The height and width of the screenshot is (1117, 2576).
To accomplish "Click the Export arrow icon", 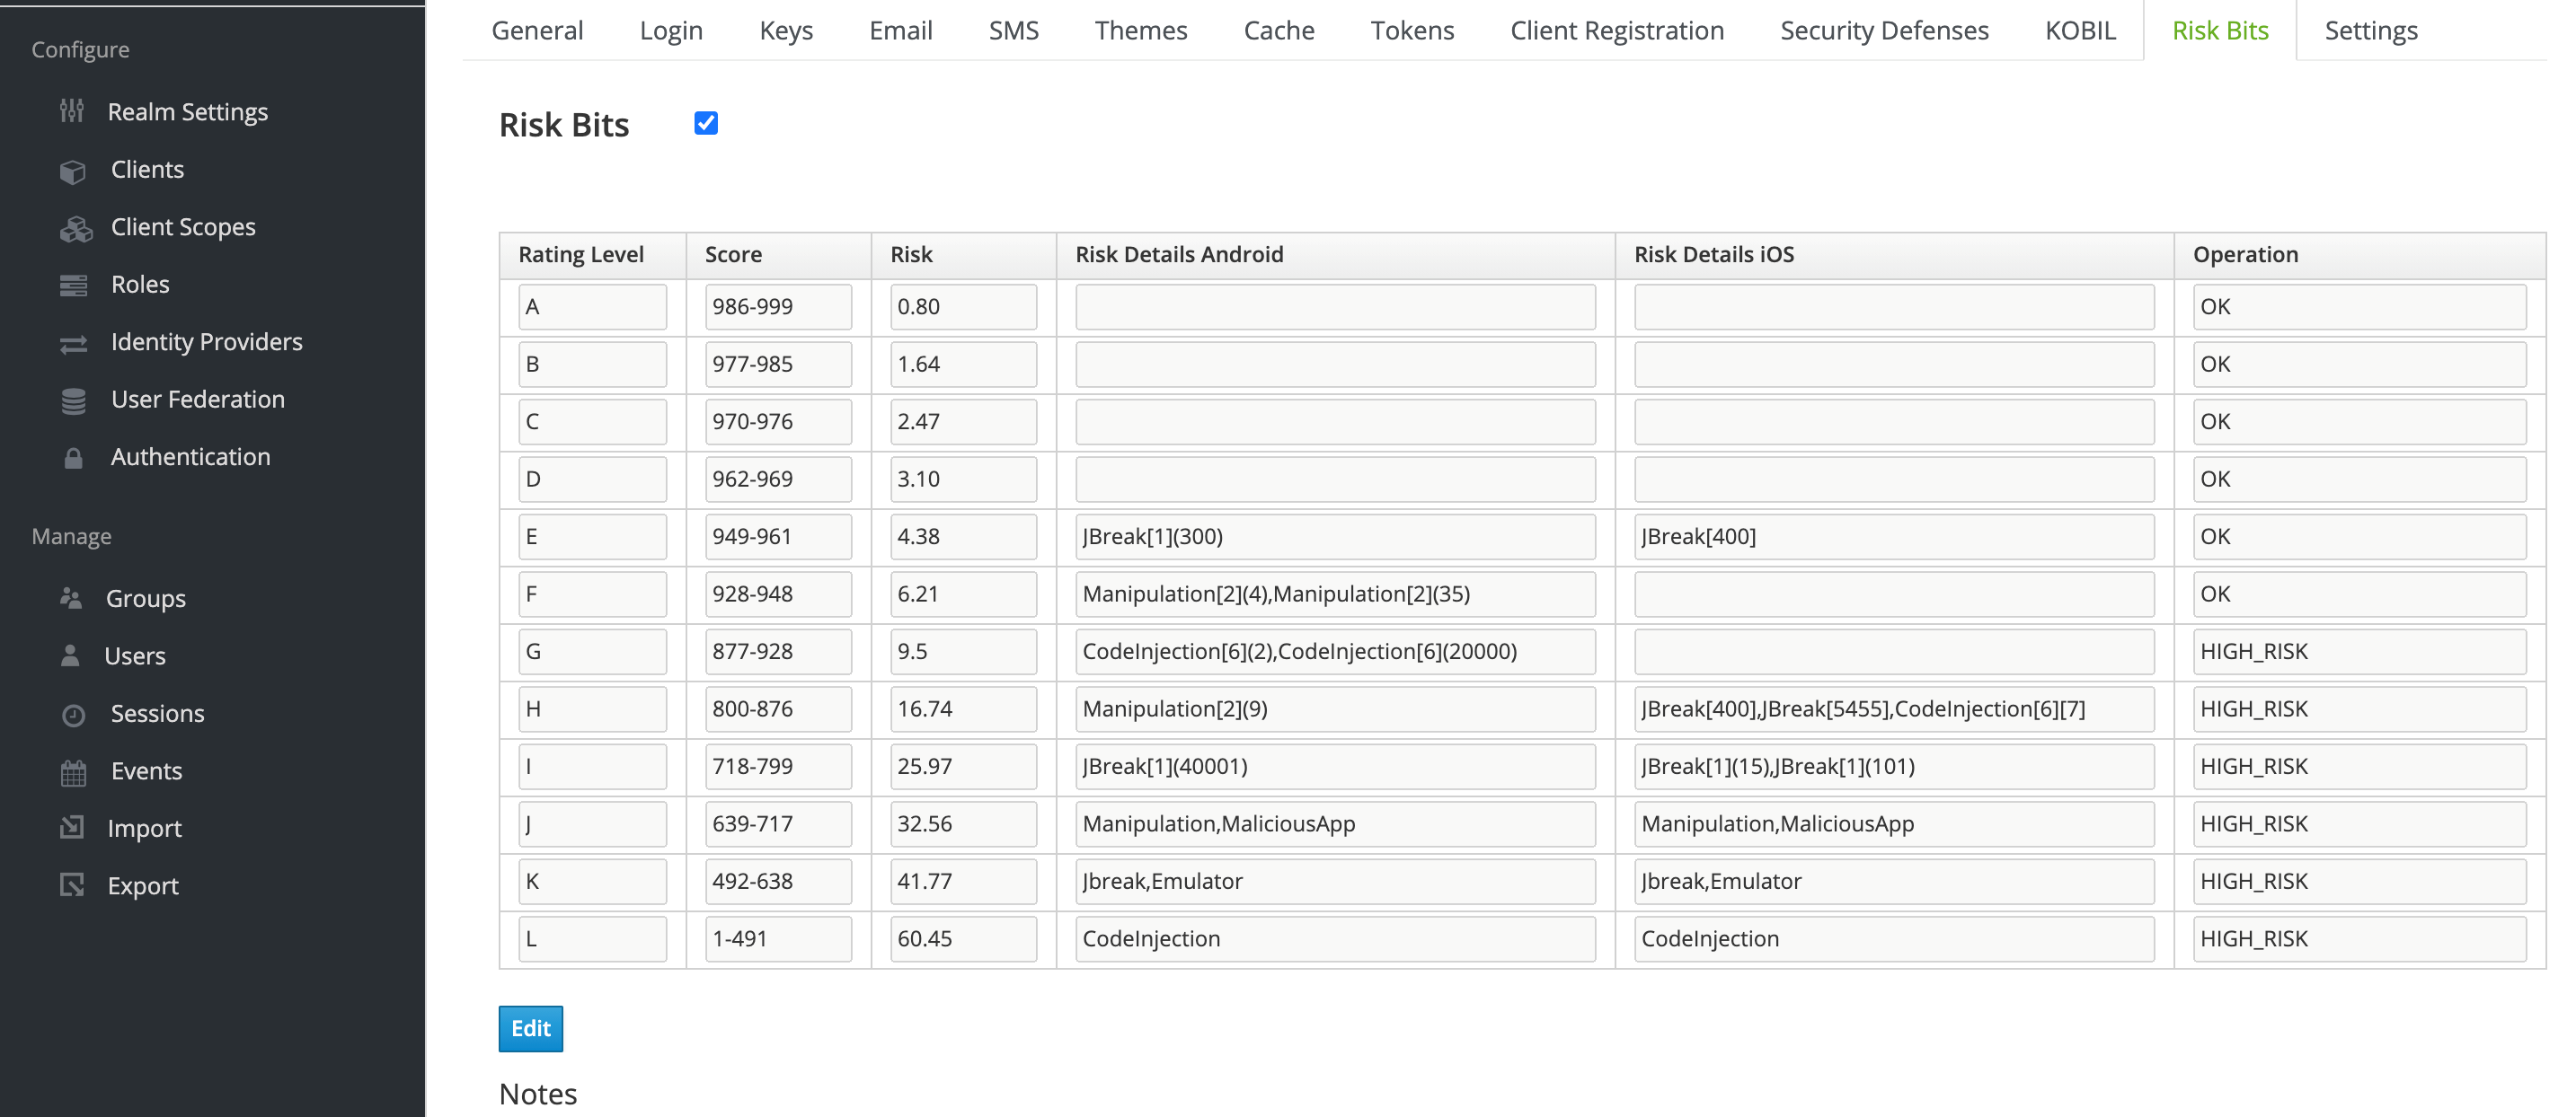I will [72, 885].
